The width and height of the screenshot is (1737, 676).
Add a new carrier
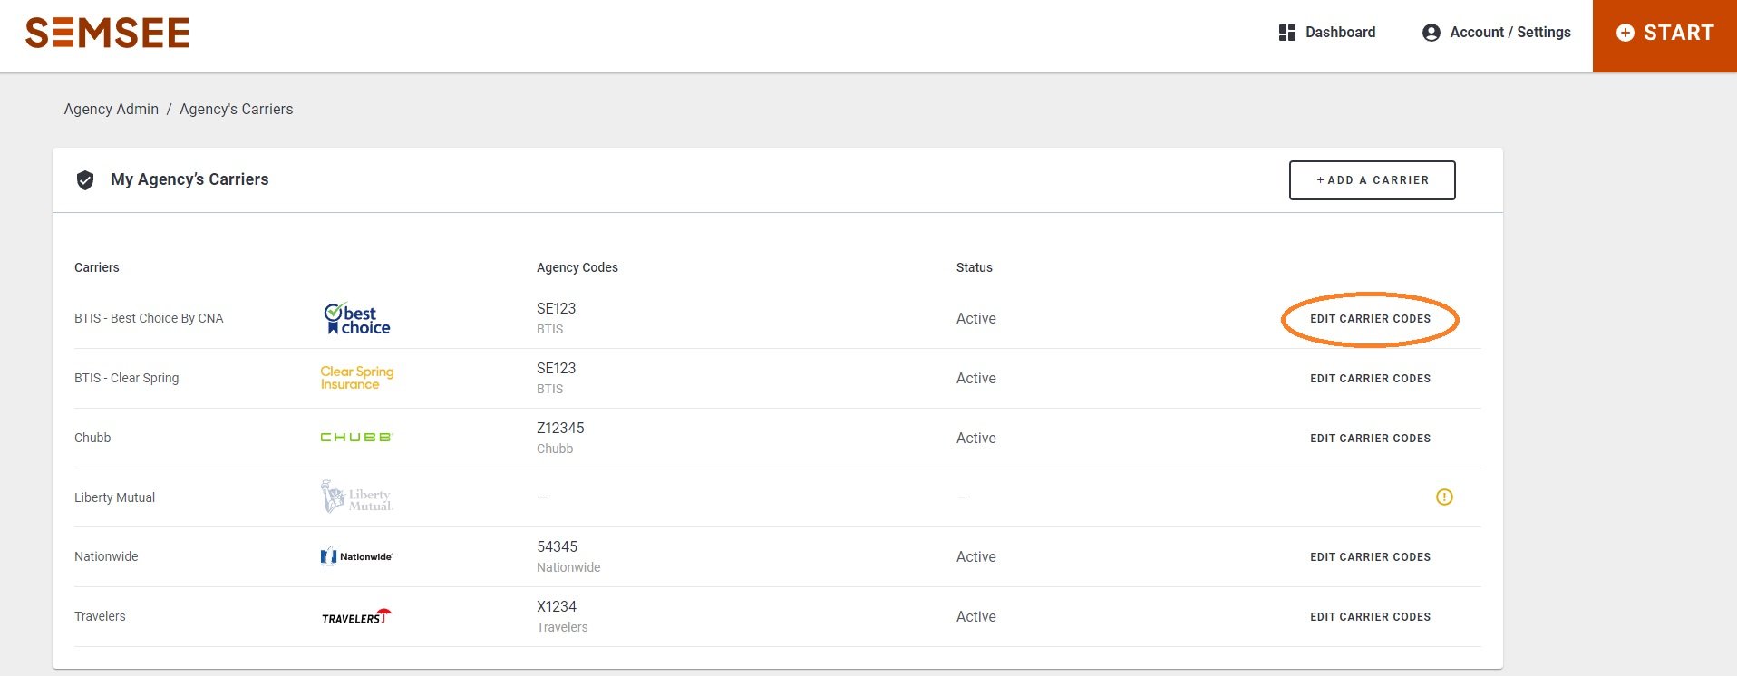pyautogui.click(x=1372, y=180)
